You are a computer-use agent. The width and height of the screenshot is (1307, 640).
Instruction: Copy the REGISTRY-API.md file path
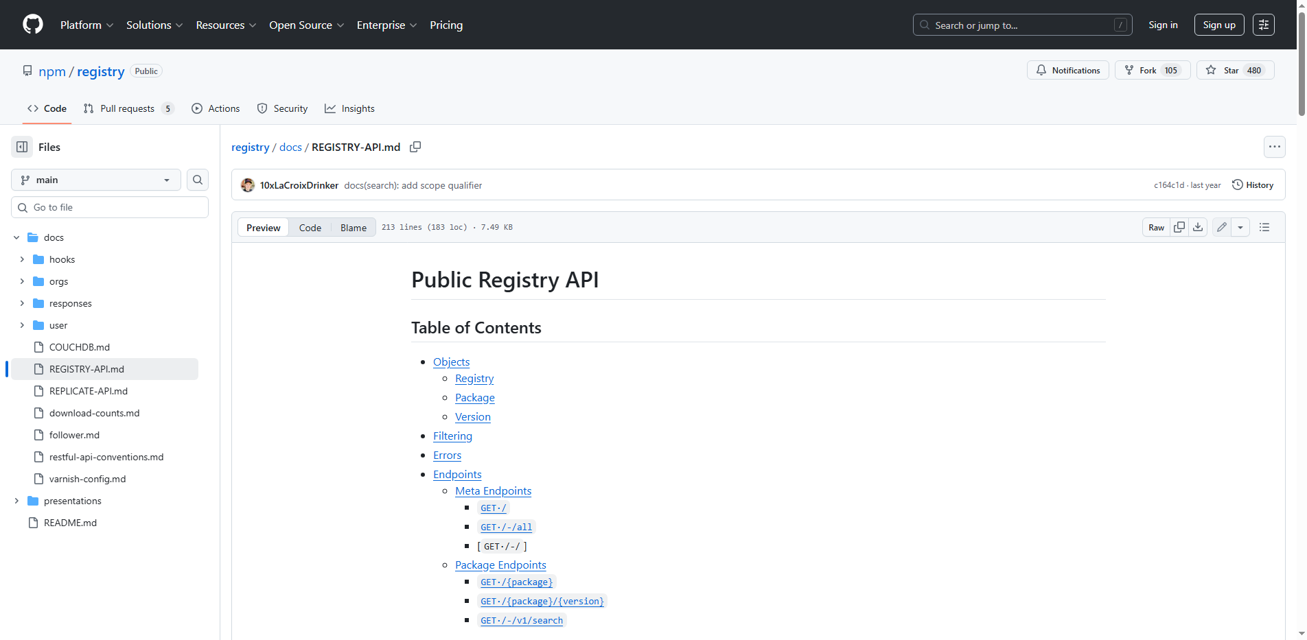[415, 147]
